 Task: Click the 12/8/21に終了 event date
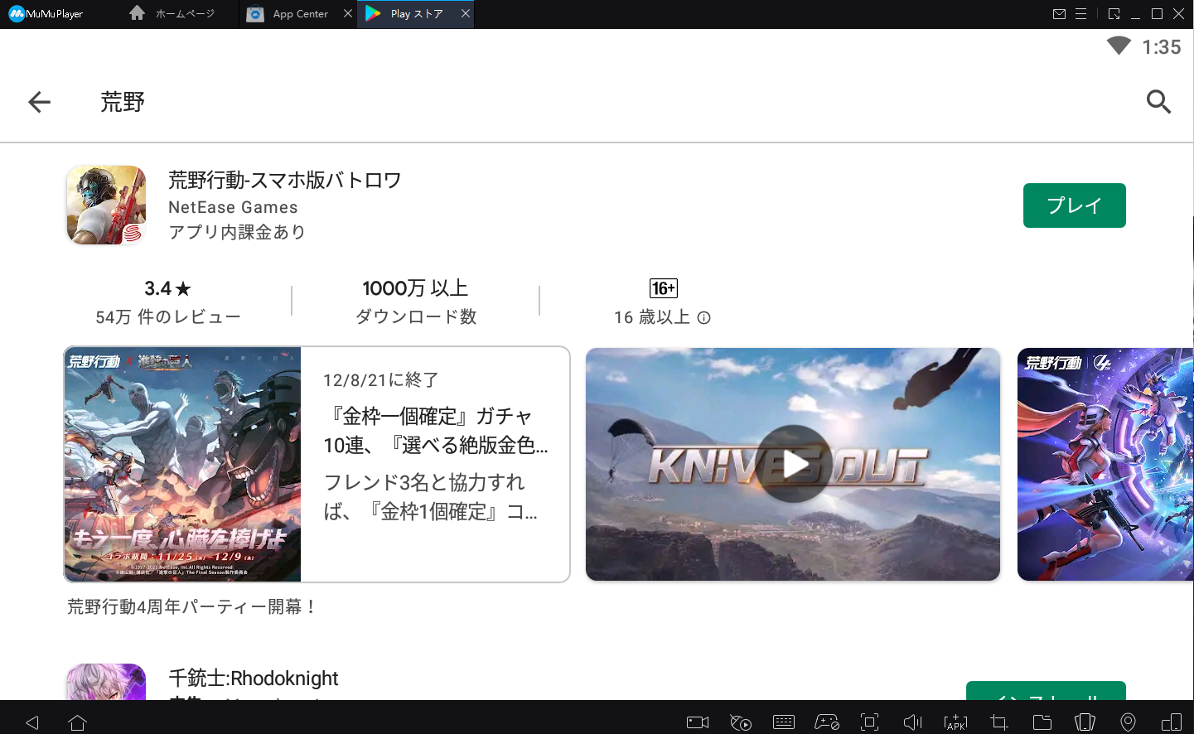click(x=381, y=380)
